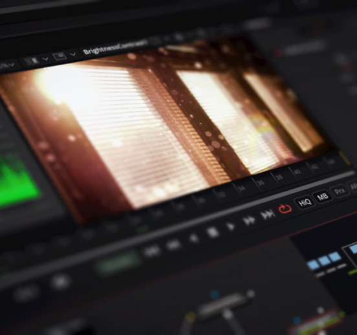Screen dimensions: 357x335
Task: Toggle the MB motion blur button
Action: pos(322,197)
